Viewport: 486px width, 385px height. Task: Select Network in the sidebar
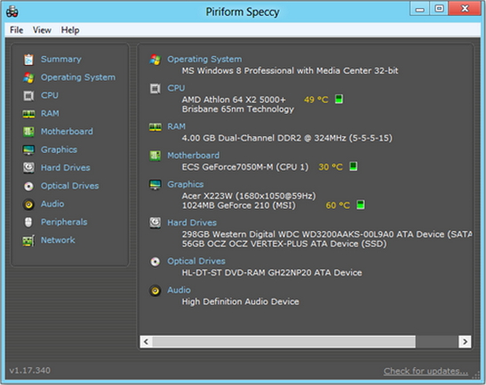coord(58,240)
